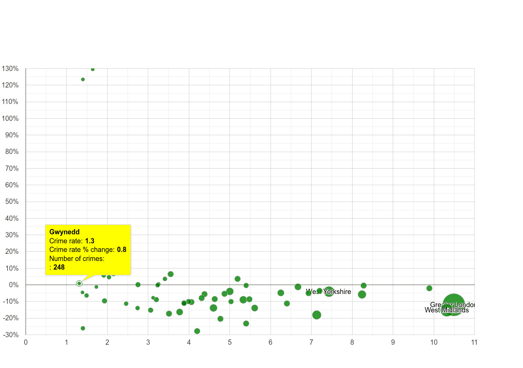Viewport: 523px width, 368px height.
Task: Click the bubble at rate 3.55 near 6% change
Action: [x=170, y=274]
